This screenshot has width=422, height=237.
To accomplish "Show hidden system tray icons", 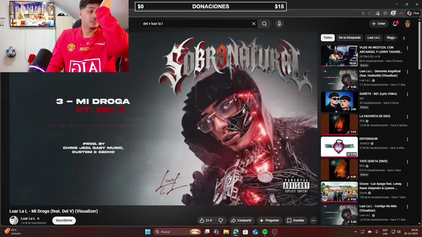I will click(355, 232).
